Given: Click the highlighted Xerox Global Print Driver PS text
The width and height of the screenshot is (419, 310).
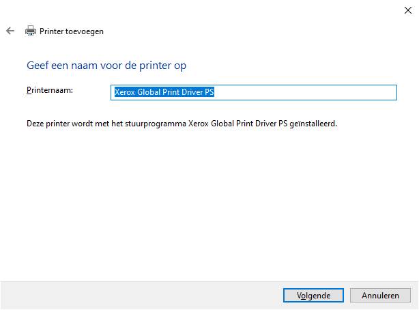Looking at the screenshot, I should pyautogui.click(x=164, y=92).
